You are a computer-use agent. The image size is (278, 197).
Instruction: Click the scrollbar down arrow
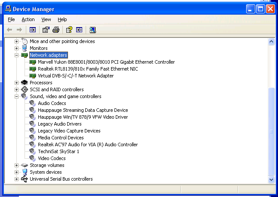271,179
